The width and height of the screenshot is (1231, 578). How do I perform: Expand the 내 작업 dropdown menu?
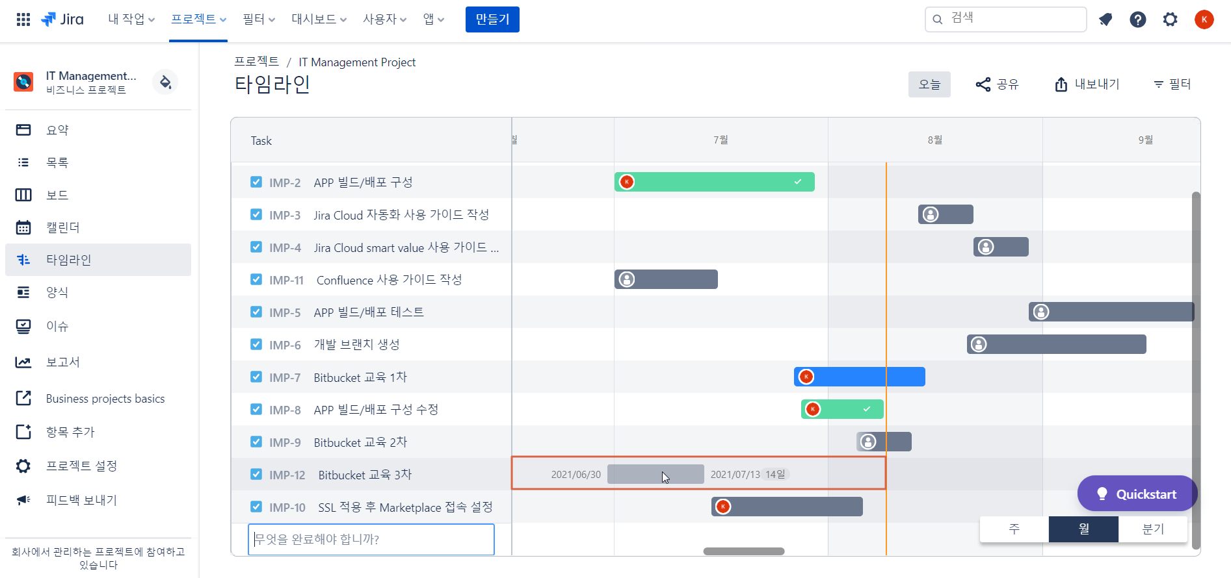pos(131,19)
